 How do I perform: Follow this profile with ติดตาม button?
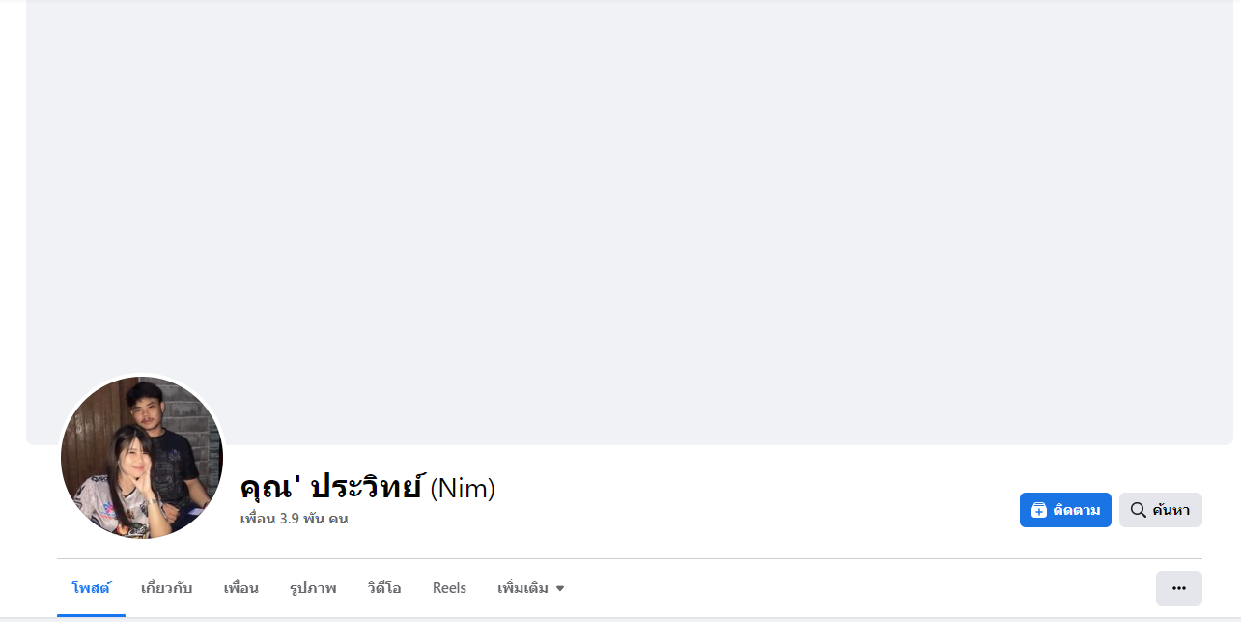tap(1065, 510)
